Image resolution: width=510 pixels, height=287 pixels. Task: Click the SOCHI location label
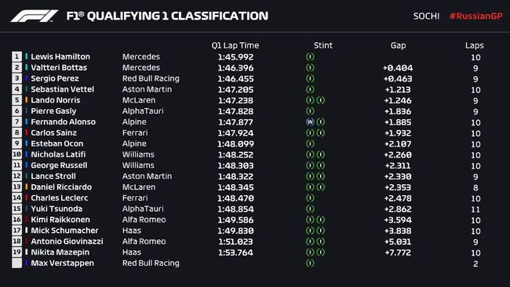point(426,16)
